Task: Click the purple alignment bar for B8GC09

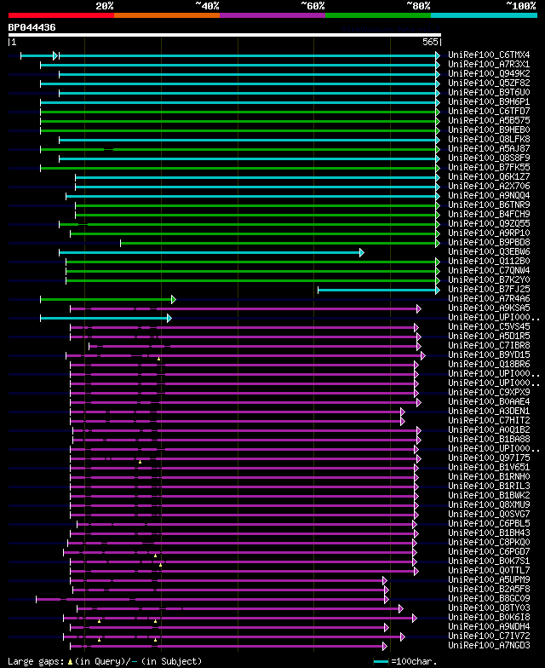Action: (x=213, y=600)
